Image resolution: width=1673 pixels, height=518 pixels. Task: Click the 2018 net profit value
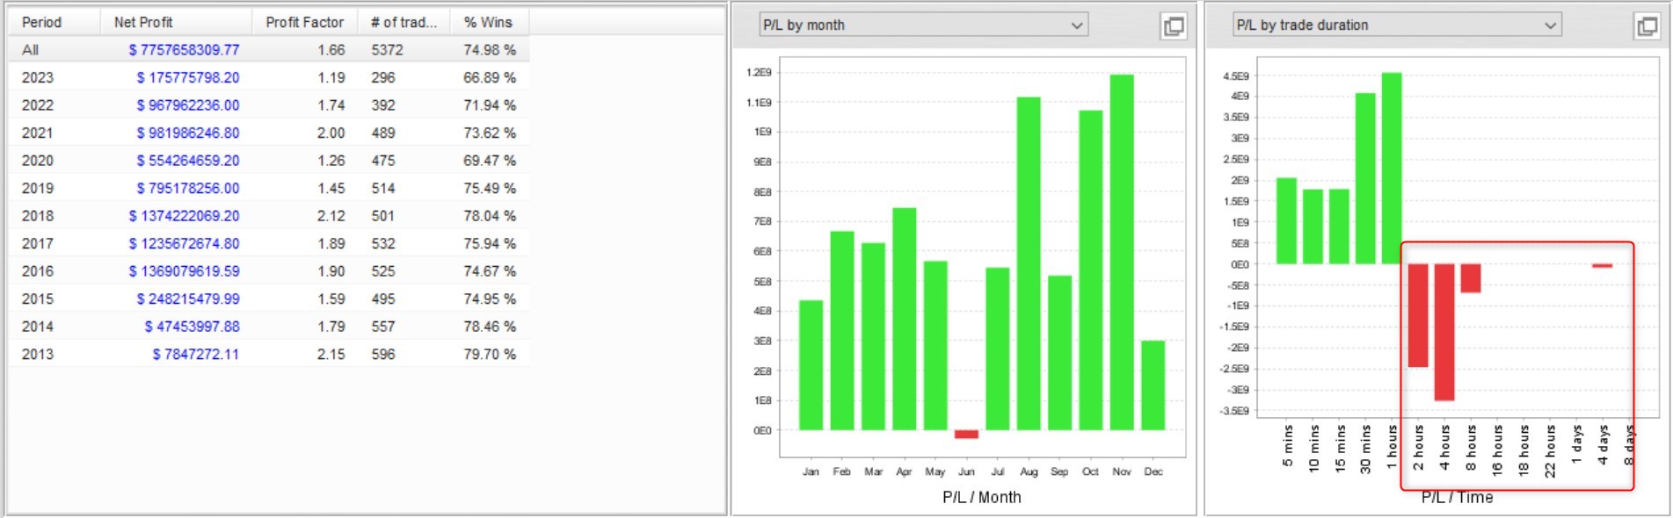[184, 216]
